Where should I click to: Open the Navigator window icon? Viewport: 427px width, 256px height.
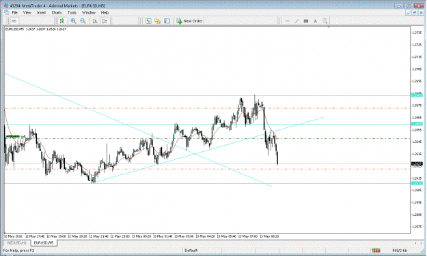tap(158, 21)
